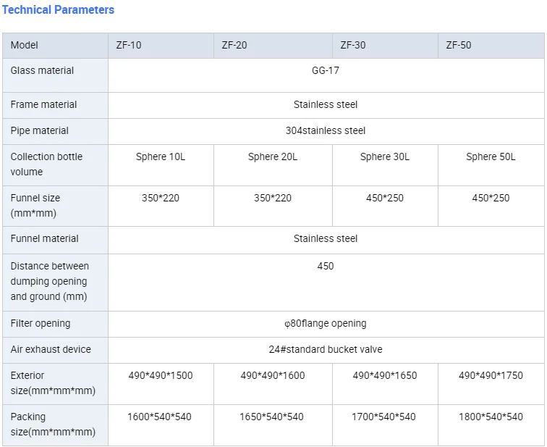Select the Sphere 10L cell
This screenshot has height=447, width=547.
(x=161, y=156)
